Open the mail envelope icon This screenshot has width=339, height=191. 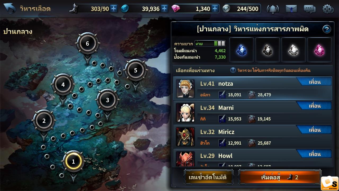(x=291, y=9)
